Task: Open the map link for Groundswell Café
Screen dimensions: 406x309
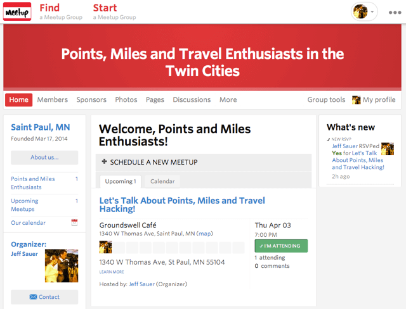Action: 205,234
